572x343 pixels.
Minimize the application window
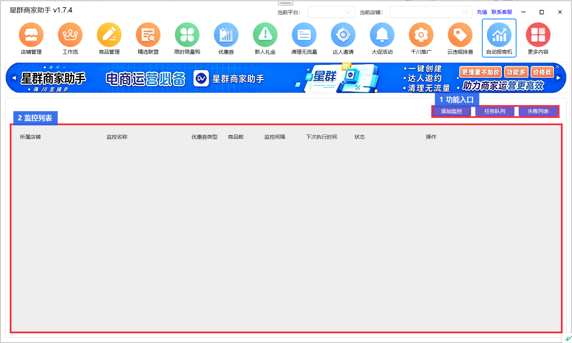[x=523, y=12]
